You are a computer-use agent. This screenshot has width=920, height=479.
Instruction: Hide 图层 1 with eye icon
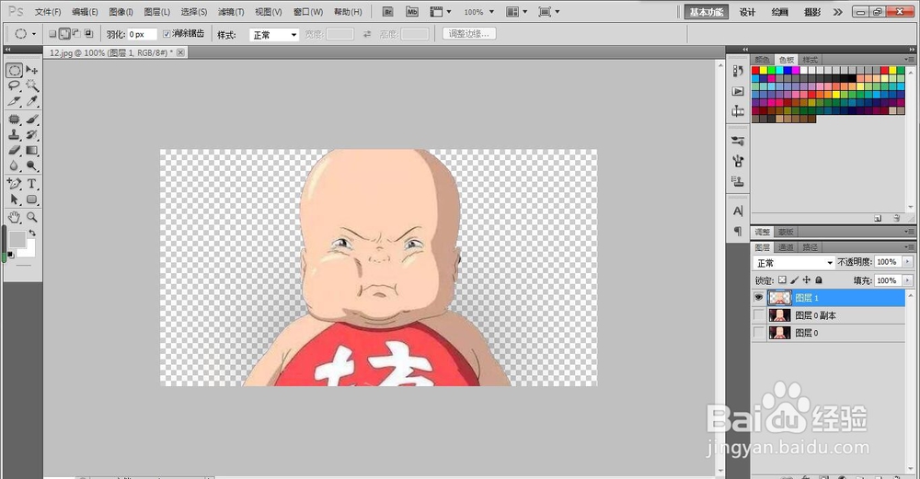click(759, 298)
